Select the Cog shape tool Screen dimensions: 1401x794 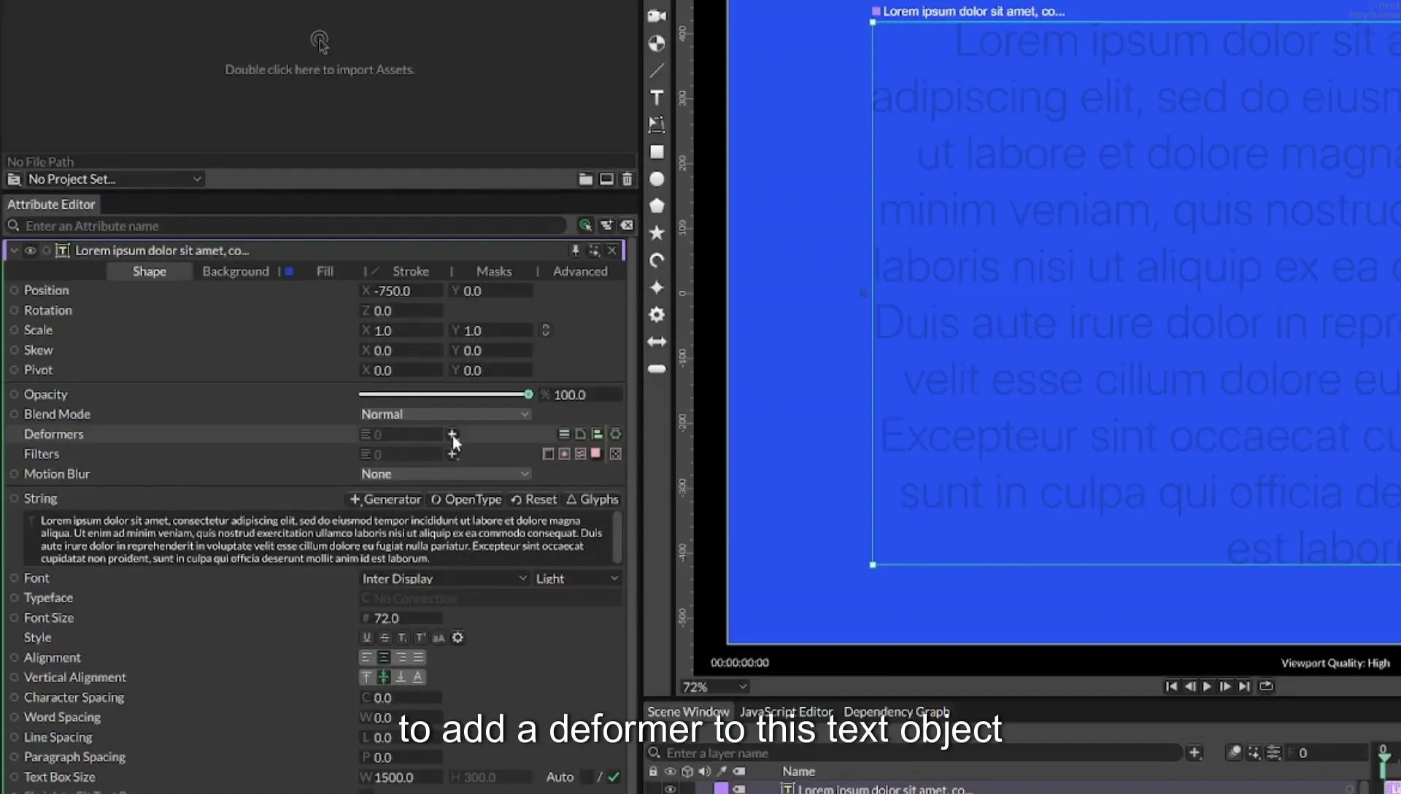tap(657, 315)
